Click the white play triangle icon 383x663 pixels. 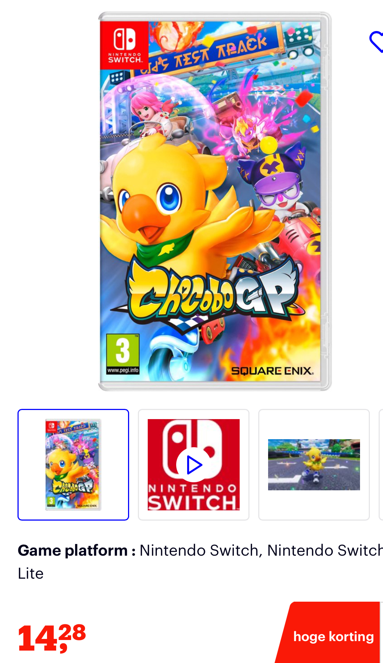[194, 465]
